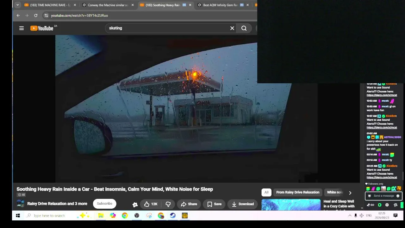Submit search with the magnifier button
The width and height of the screenshot is (405, 228).
(244, 28)
